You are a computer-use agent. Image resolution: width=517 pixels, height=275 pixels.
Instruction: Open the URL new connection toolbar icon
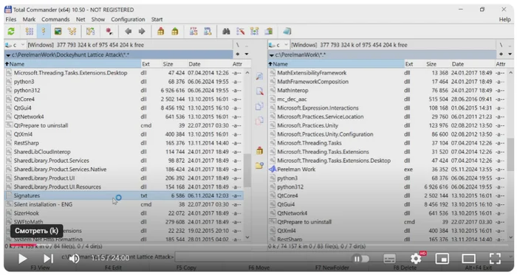pos(208,31)
